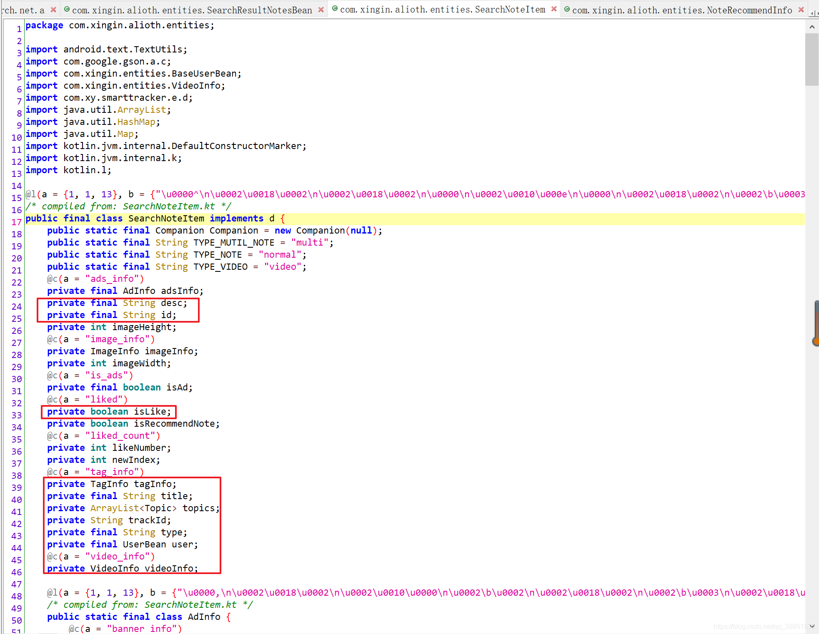Click the 'String title' field line

pos(120,496)
